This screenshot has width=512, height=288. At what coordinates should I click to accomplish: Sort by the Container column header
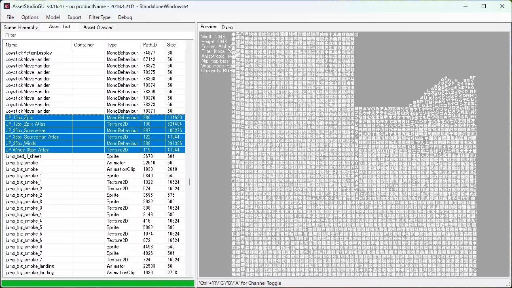(x=88, y=45)
